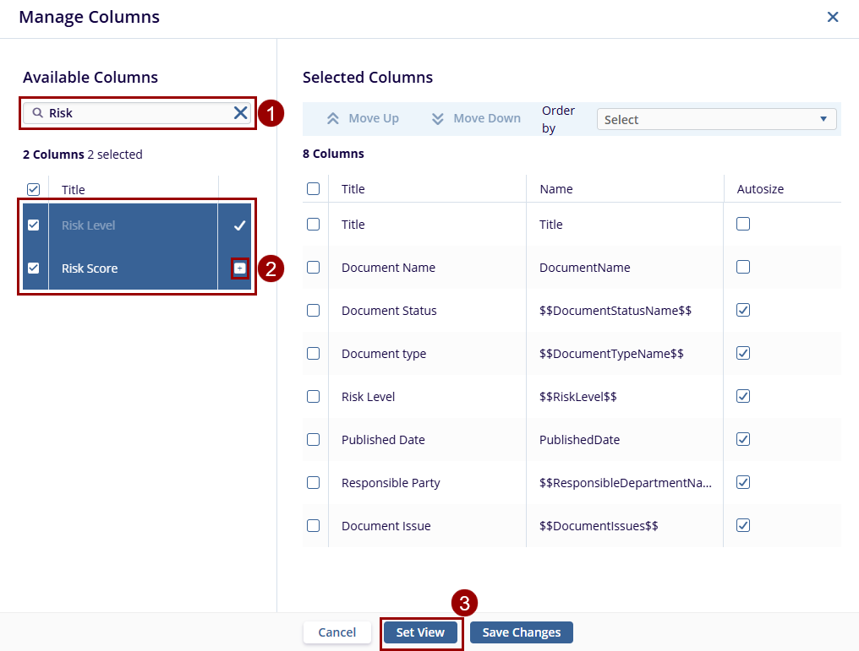Screen dimensions: 859x651
Task: Click the search magnifier icon
Action: tap(38, 113)
